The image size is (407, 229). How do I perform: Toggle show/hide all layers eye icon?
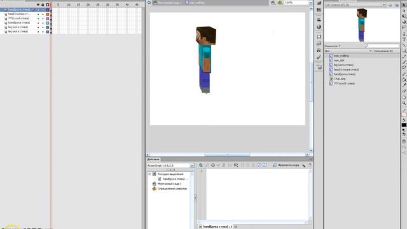[38, 4]
